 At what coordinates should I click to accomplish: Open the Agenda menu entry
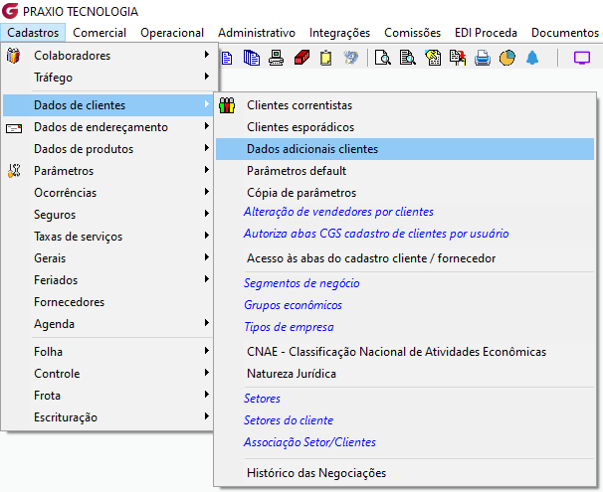[x=108, y=324]
